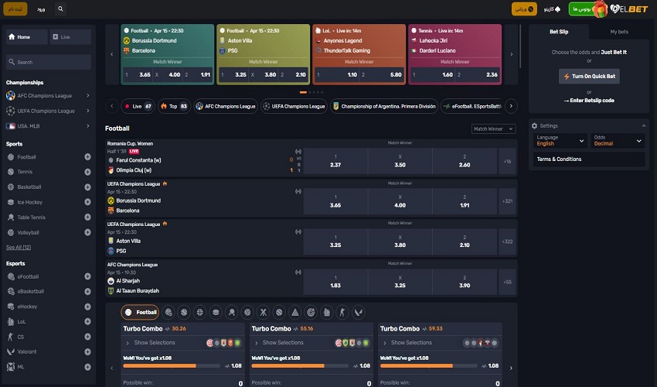Pick draw odds 3.50 for Romania Cup match
This screenshot has width=657, height=387.
[400, 161]
